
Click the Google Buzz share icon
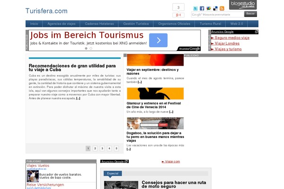tap(209, 9)
